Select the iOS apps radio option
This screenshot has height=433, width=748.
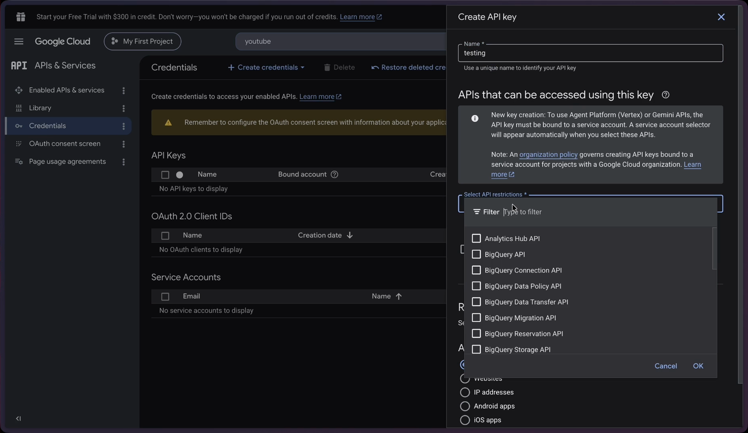[465, 420]
